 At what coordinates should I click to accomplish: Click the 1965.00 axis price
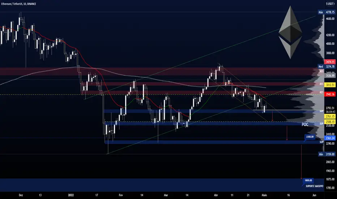(330, 171)
